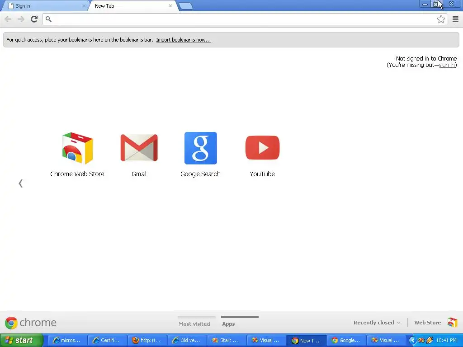This screenshot has height=347, width=463.
Task: Open the Google Search app
Action: [x=200, y=155]
